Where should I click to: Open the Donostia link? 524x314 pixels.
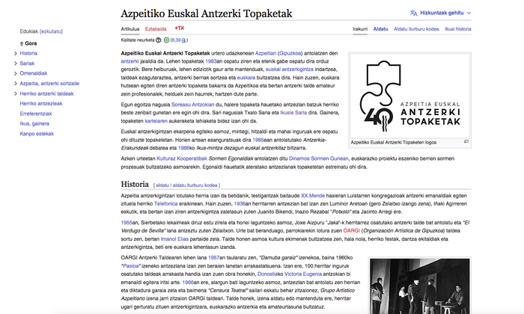[x=268, y=274]
